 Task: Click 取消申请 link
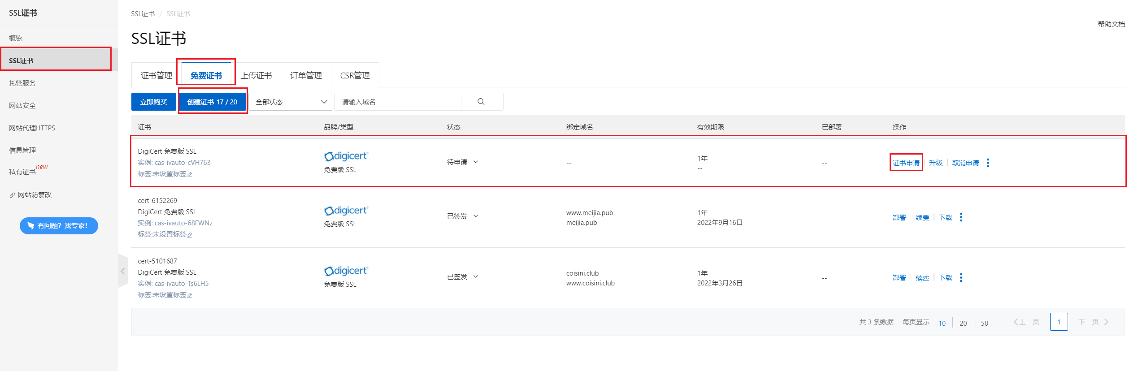tap(965, 163)
